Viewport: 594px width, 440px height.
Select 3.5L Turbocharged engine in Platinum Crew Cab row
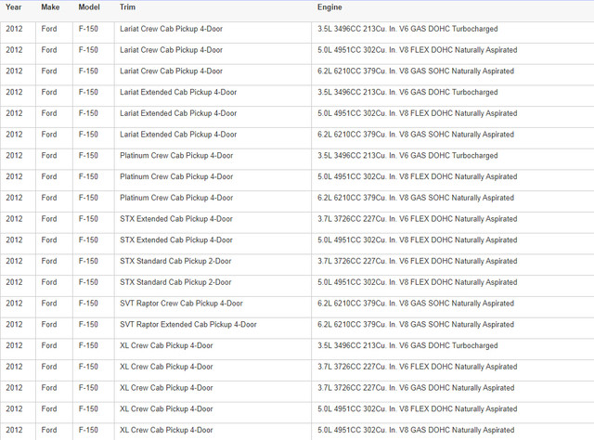407,155
